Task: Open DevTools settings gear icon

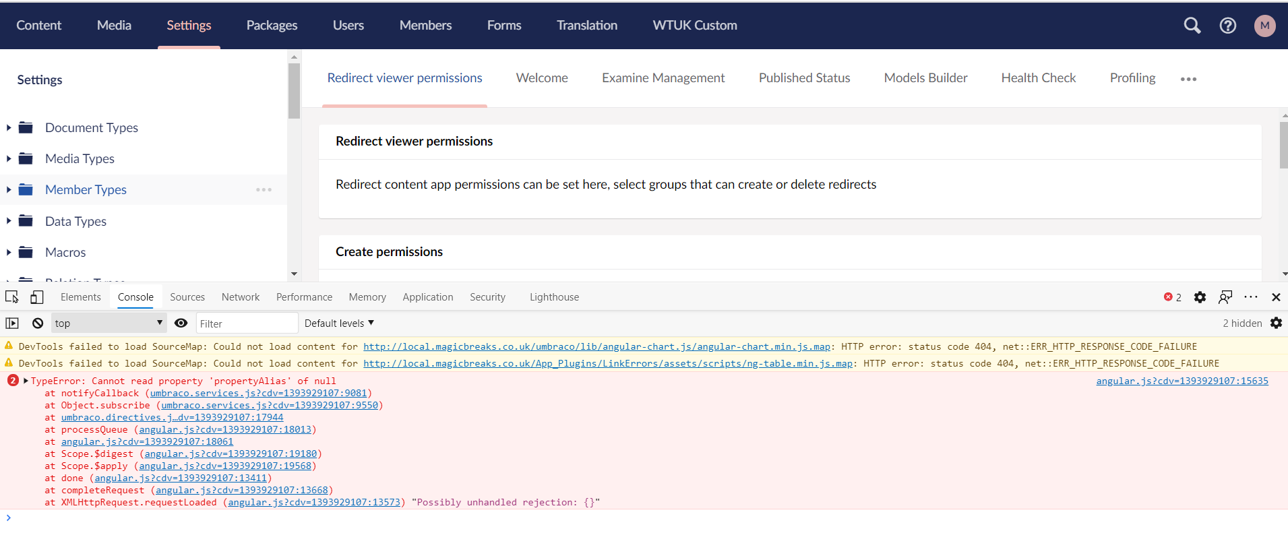Action: coord(1200,297)
